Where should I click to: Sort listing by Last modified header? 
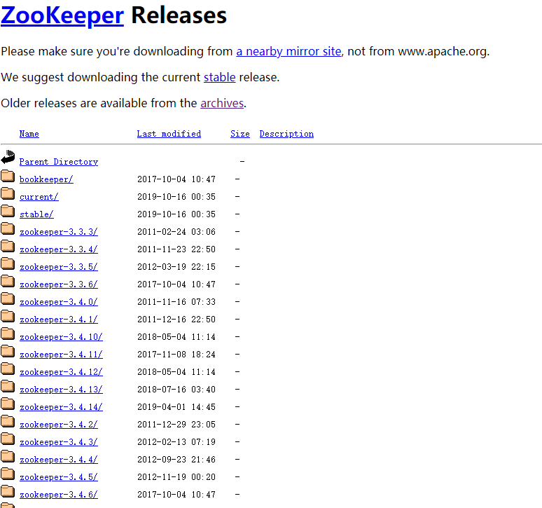pyautogui.click(x=169, y=134)
